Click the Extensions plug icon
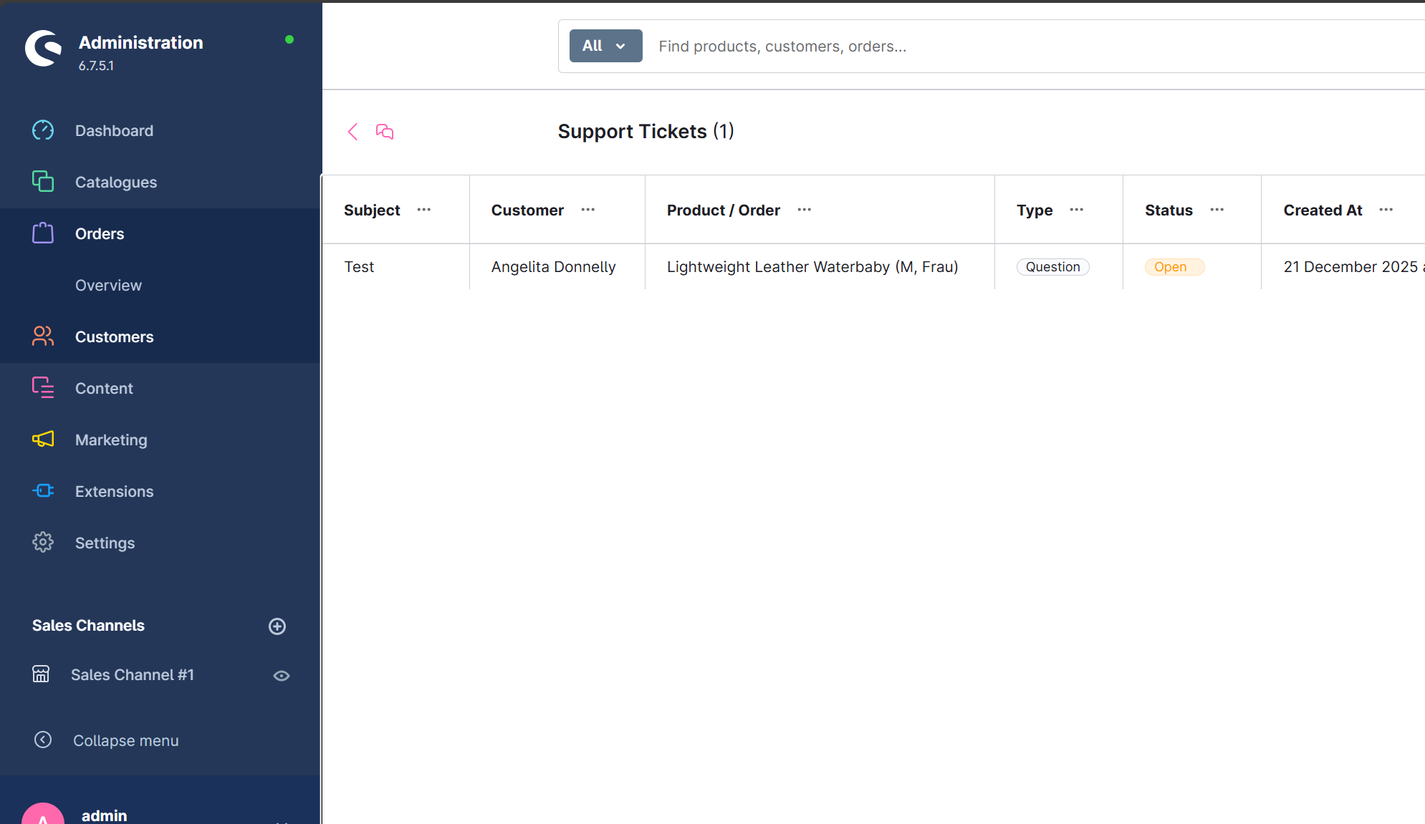This screenshot has height=824, width=1425. tap(43, 491)
